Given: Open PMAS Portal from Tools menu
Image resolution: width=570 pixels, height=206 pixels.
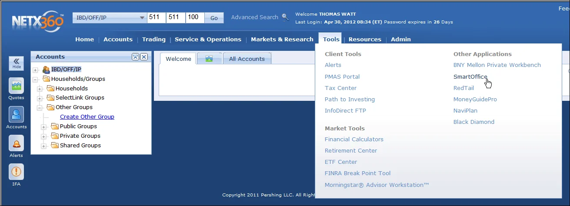Looking at the screenshot, I should click(x=342, y=76).
